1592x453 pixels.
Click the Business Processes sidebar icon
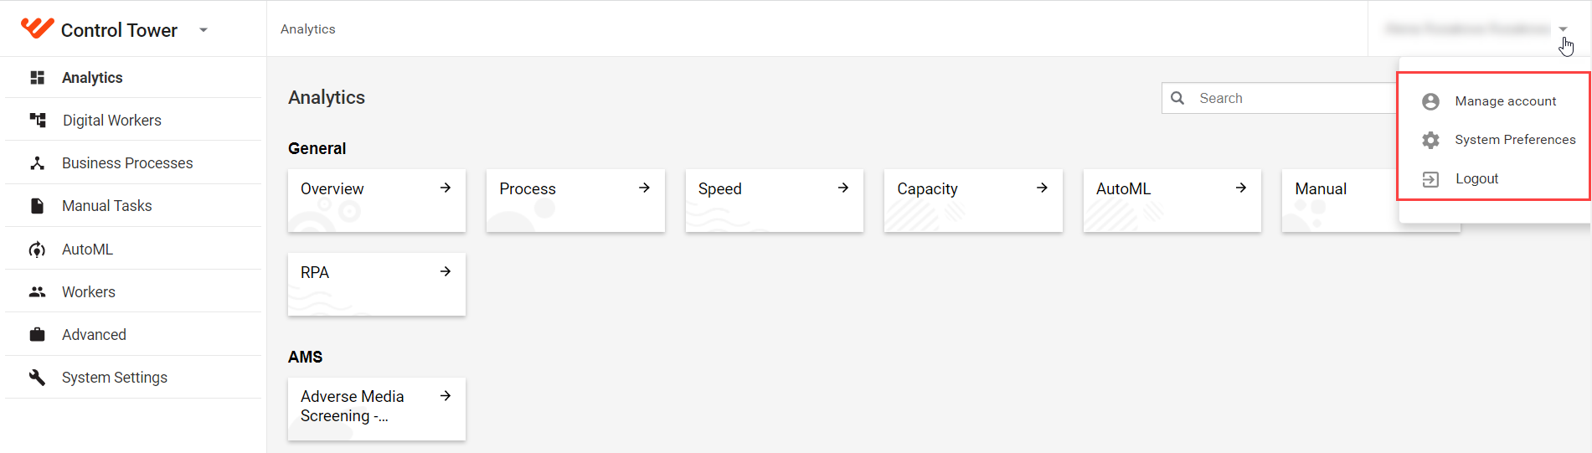pyautogui.click(x=37, y=163)
